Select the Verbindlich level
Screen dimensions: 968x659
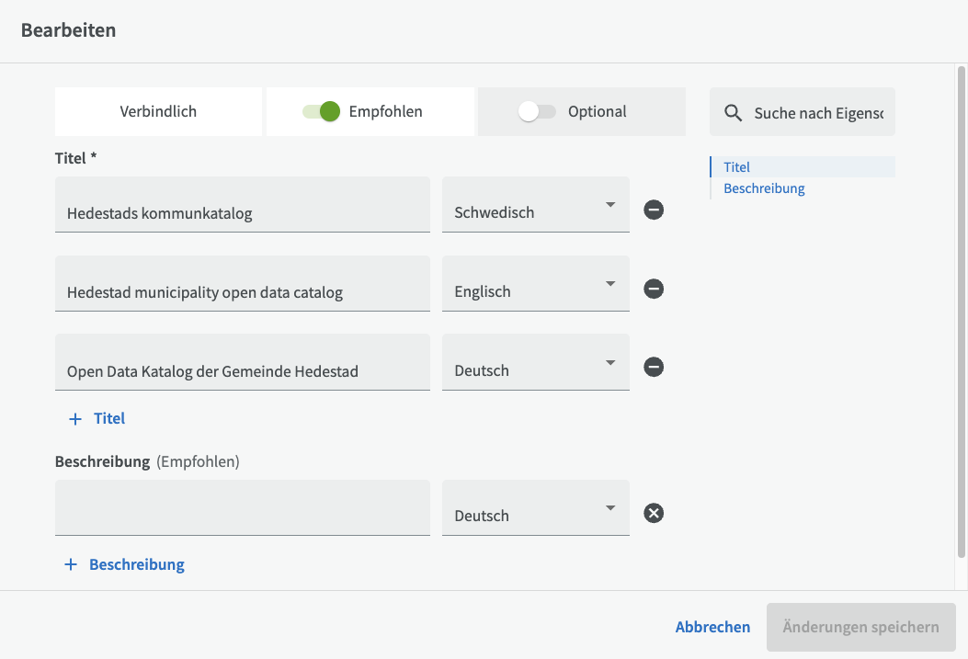tap(158, 112)
